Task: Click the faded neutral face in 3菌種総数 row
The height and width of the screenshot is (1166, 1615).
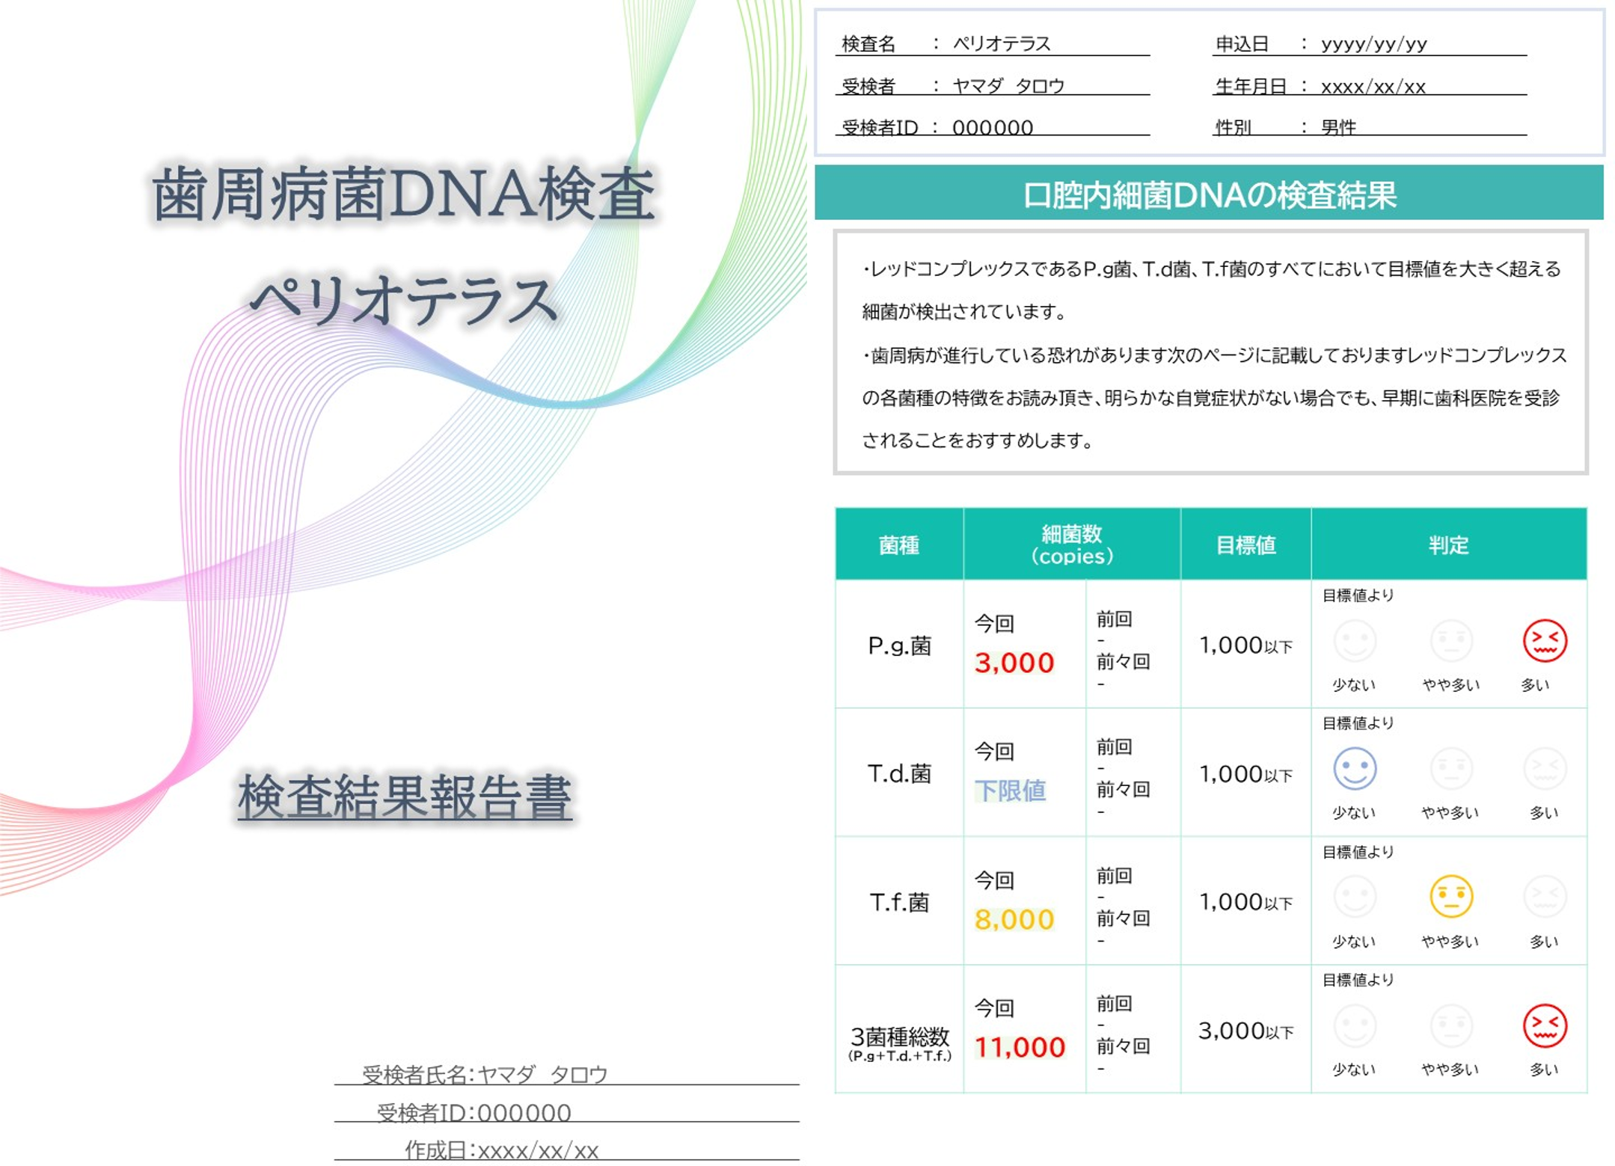Action: [x=1450, y=1025]
